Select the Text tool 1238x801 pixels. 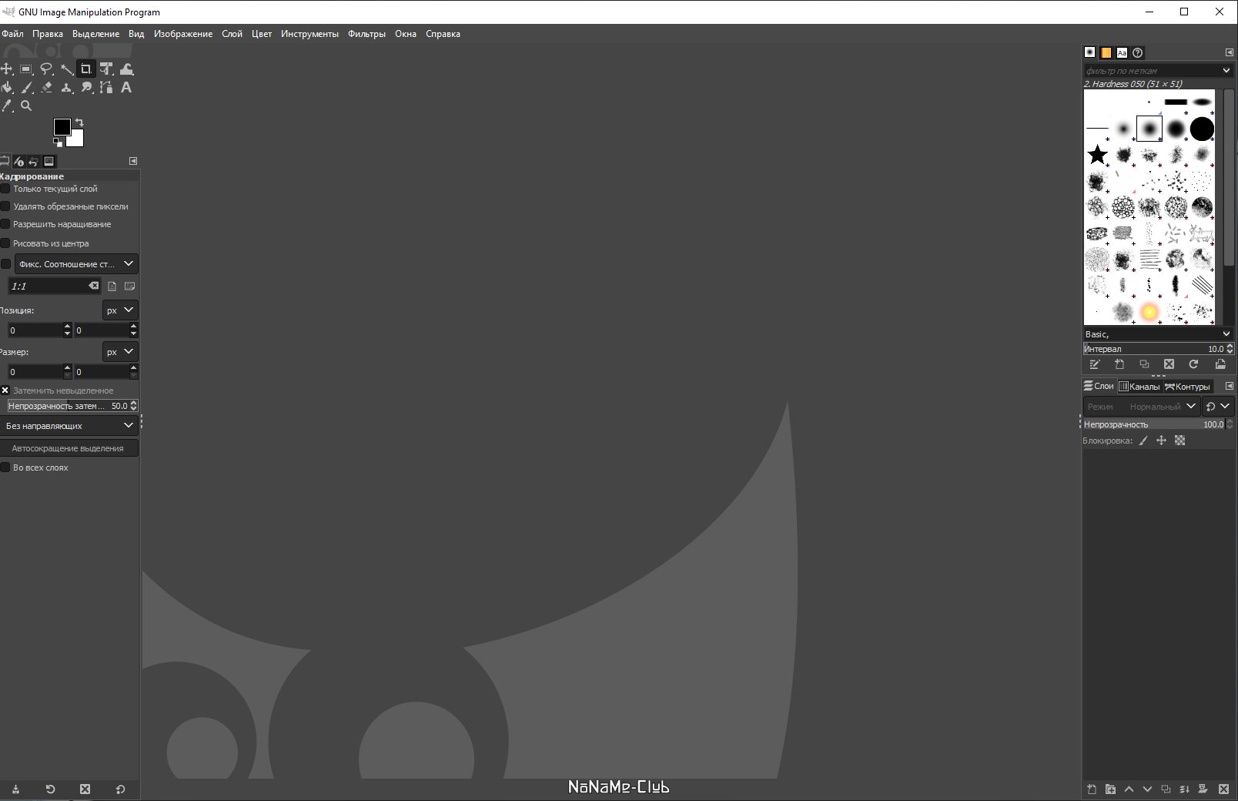point(126,88)
